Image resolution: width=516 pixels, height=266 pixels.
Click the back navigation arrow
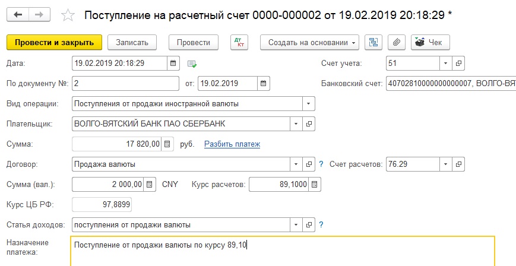(x=18, y=15)
